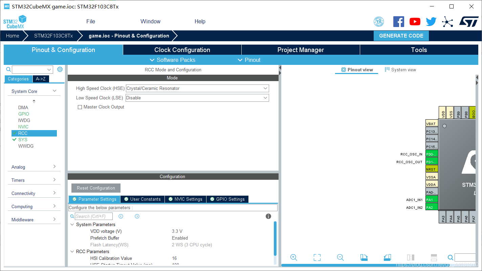Viewport: 482px width, 271px height.
Task: Zoom in on the pinout view
Action: 294,257
